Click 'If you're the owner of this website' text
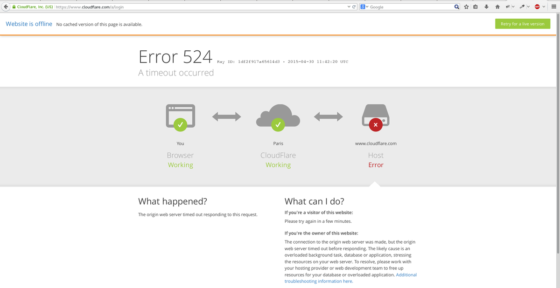Viewport: 560px width, 288px height. point(322,233)
